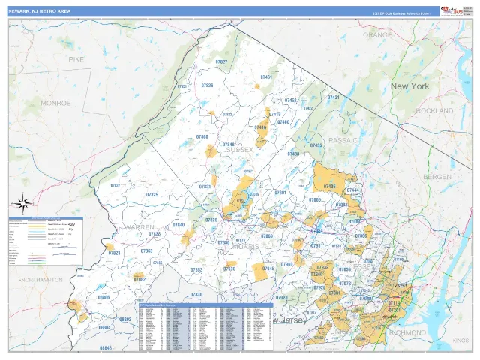The width and height of the screenshot is (480, 360).
Task: Select the SUSSEX county label
Action: click(240, 150)
